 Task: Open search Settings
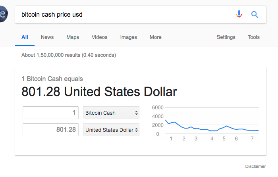coord(226,37)
